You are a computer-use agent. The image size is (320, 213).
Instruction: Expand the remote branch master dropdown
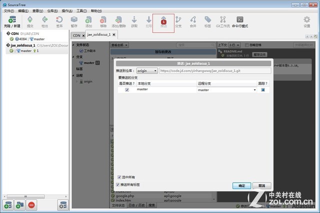tap(254, 90)
